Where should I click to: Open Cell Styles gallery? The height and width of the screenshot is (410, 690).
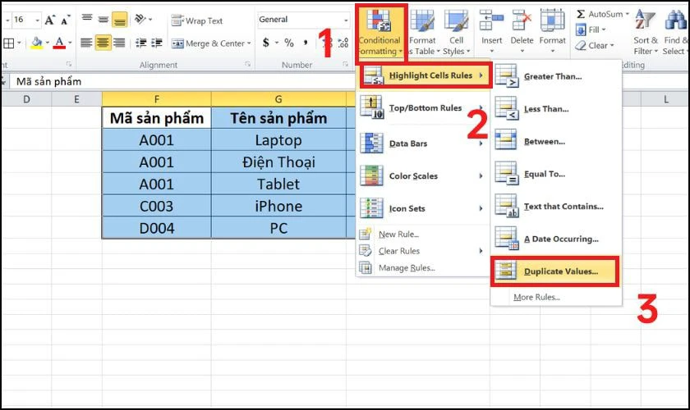tap(457, 33)
